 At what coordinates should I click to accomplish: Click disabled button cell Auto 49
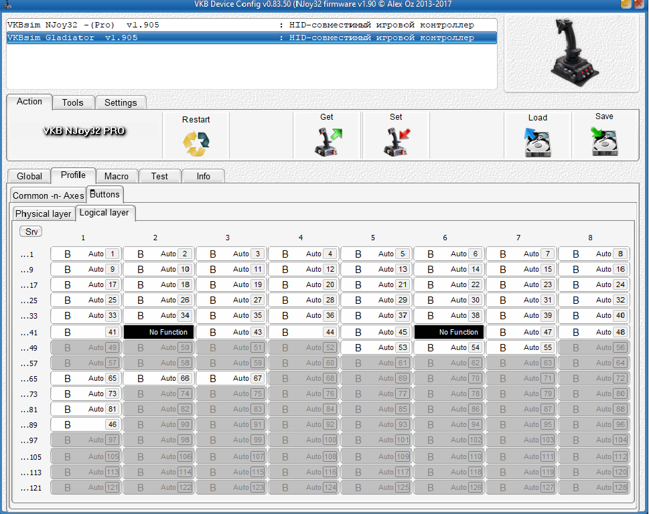[86, 347]
